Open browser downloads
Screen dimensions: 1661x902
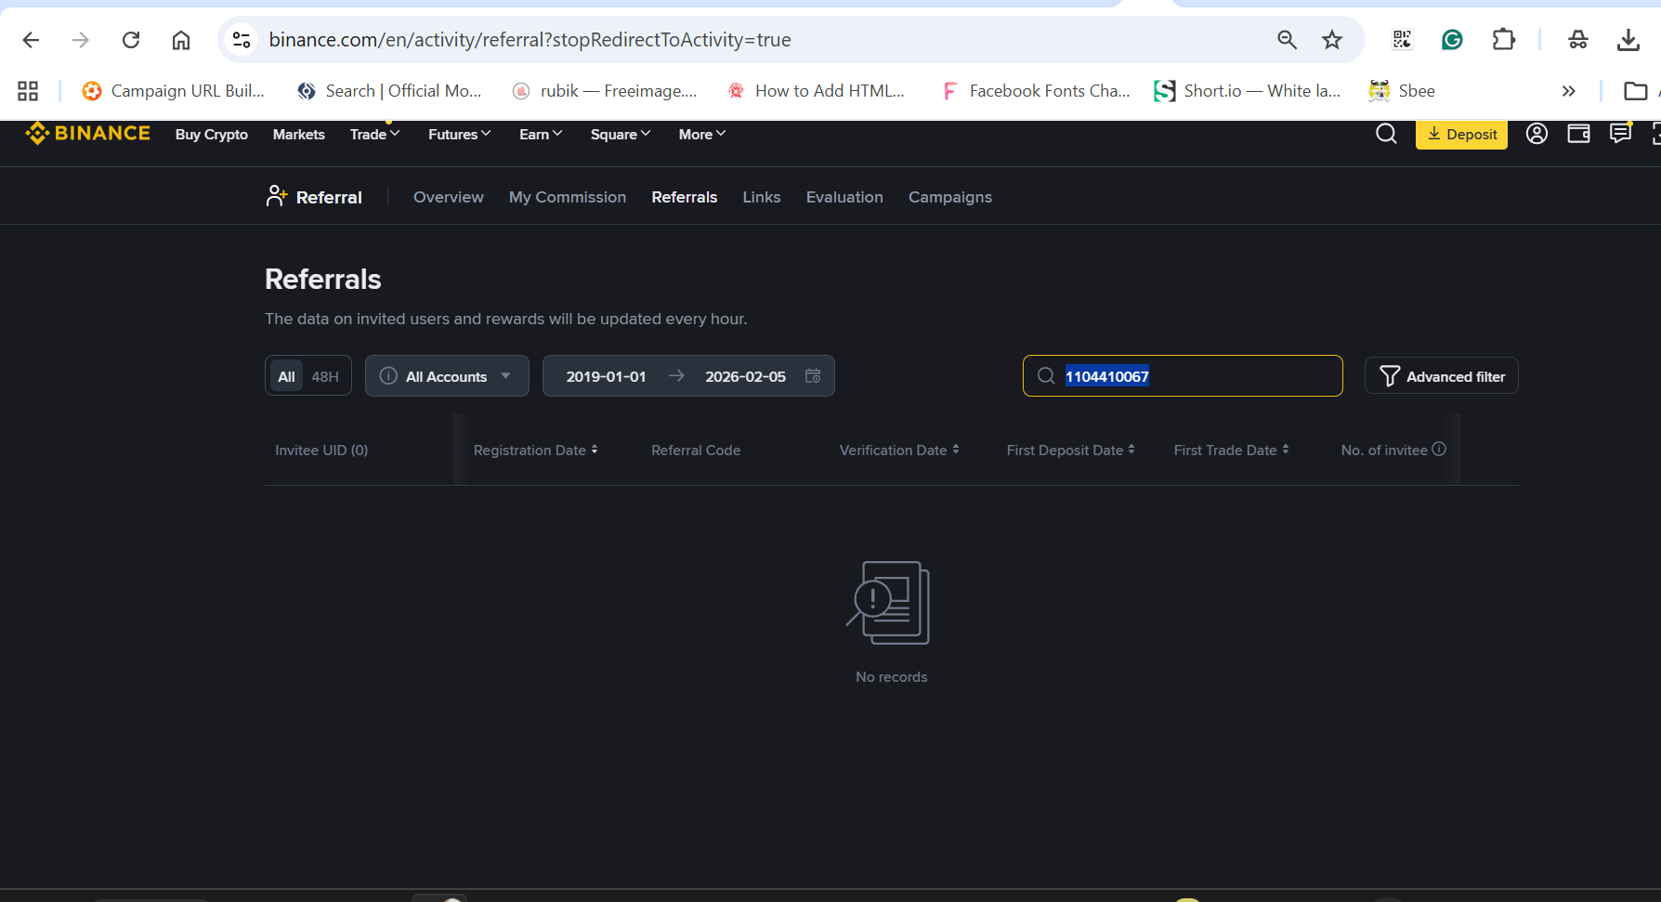pos(1628,40)
